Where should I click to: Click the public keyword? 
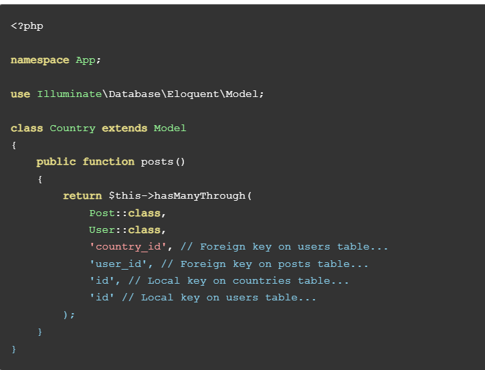56,162
